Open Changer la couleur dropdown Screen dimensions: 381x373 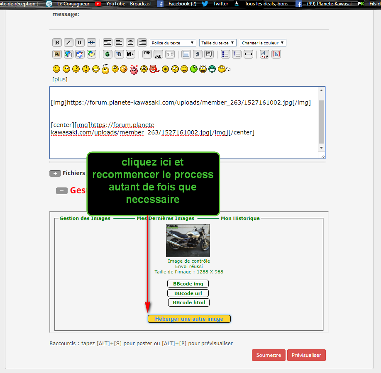click(263, 43)
